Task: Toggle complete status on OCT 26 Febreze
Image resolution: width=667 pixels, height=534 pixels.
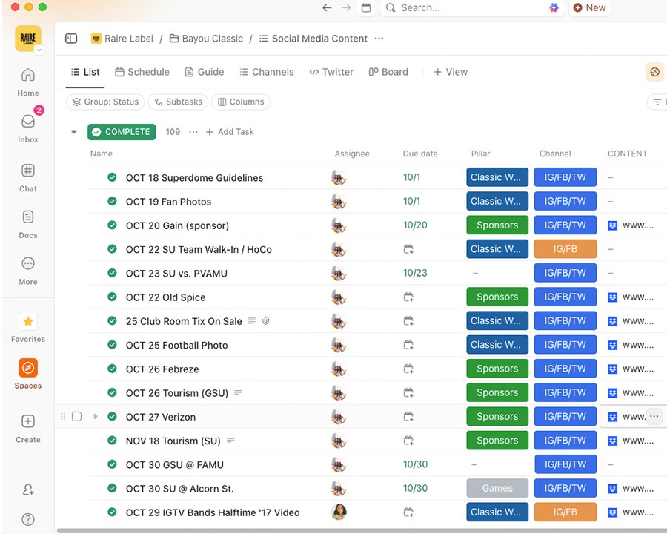Action: 113,369
